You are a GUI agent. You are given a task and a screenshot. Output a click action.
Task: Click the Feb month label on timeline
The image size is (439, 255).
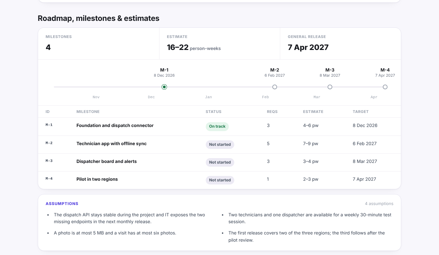265,97
